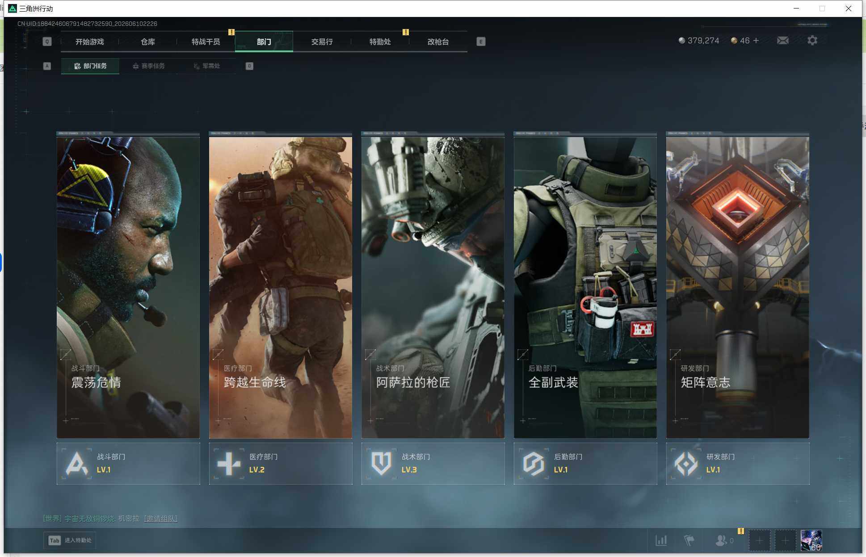Open the settings gear icon
The image size is (866, 557).
pos(812,41)
